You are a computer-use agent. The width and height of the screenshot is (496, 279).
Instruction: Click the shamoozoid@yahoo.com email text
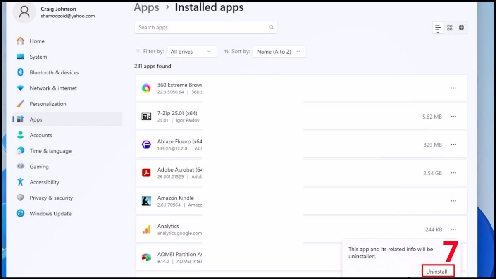pyautogui.click(x=68, y=16)
